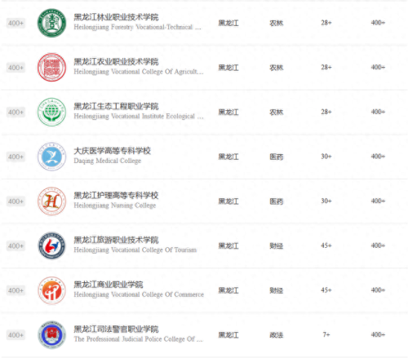Click the 30+ value for Daqing Medical College
408x358 pixels.
coord(326,157)
